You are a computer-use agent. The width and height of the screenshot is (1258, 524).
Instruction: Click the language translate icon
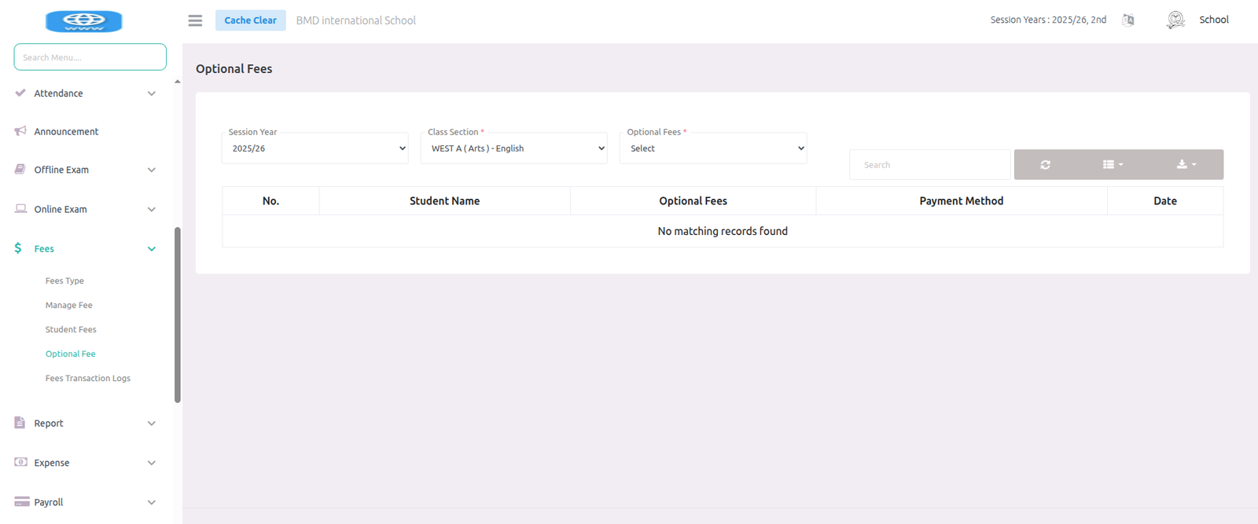pos(1128,20)
